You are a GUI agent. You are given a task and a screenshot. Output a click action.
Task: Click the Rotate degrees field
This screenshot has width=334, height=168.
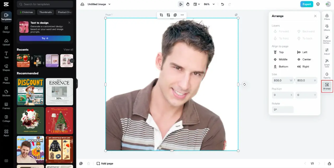(283, 110)
